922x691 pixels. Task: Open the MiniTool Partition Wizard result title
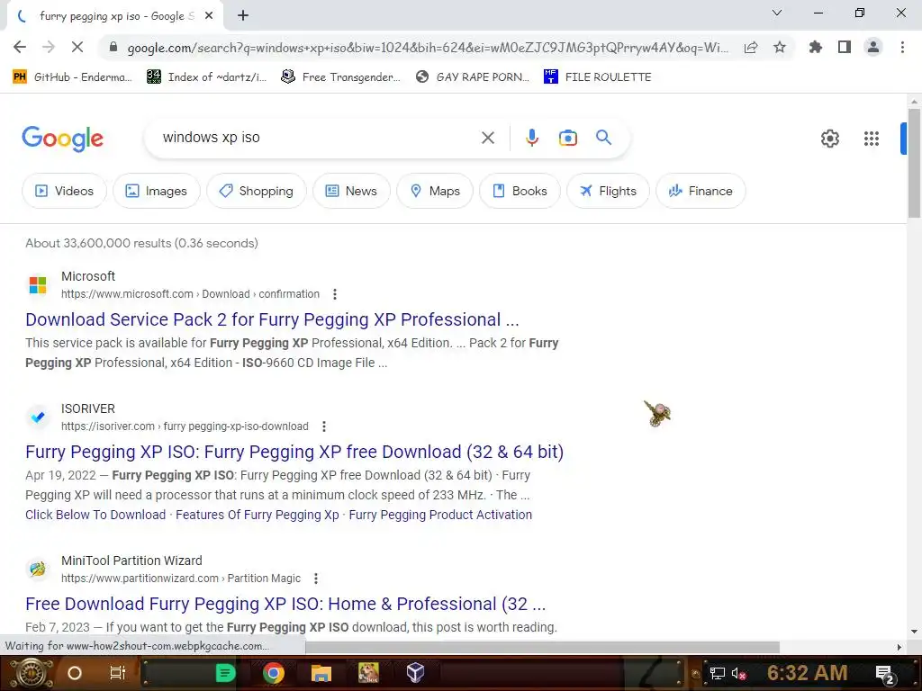point(285,604)
